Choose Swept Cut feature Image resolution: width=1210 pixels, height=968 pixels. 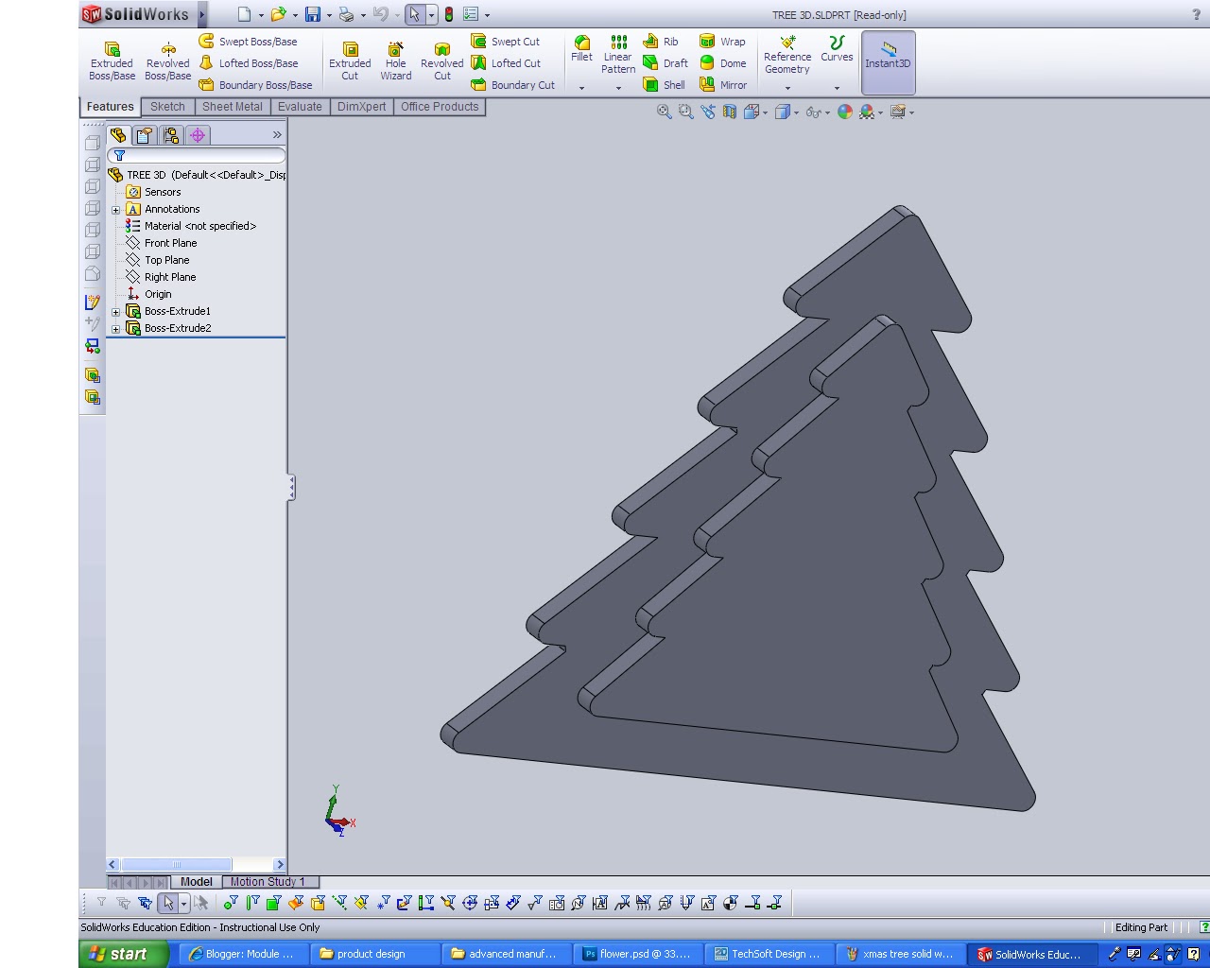tap(506, 42)
